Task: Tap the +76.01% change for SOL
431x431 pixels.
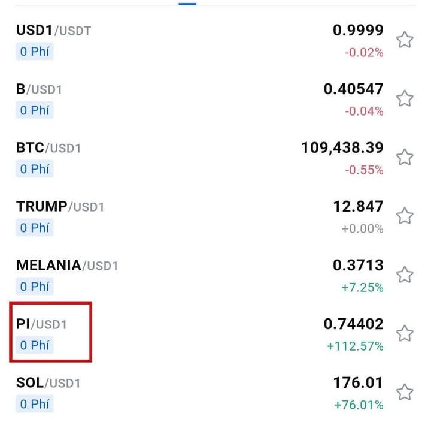Action: 359,405
